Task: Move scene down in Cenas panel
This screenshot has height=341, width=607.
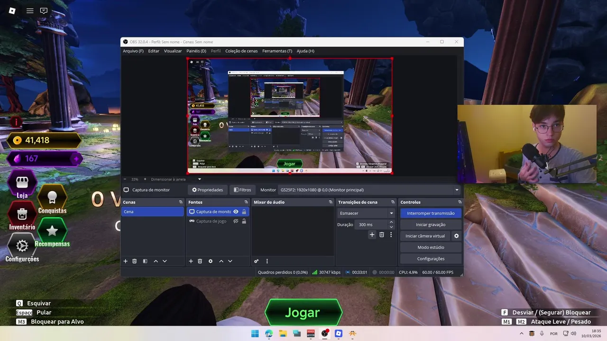Action: tap(165, 261)
